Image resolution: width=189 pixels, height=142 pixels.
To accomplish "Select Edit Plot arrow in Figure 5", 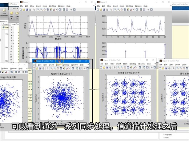I will [x=114, y=67].
